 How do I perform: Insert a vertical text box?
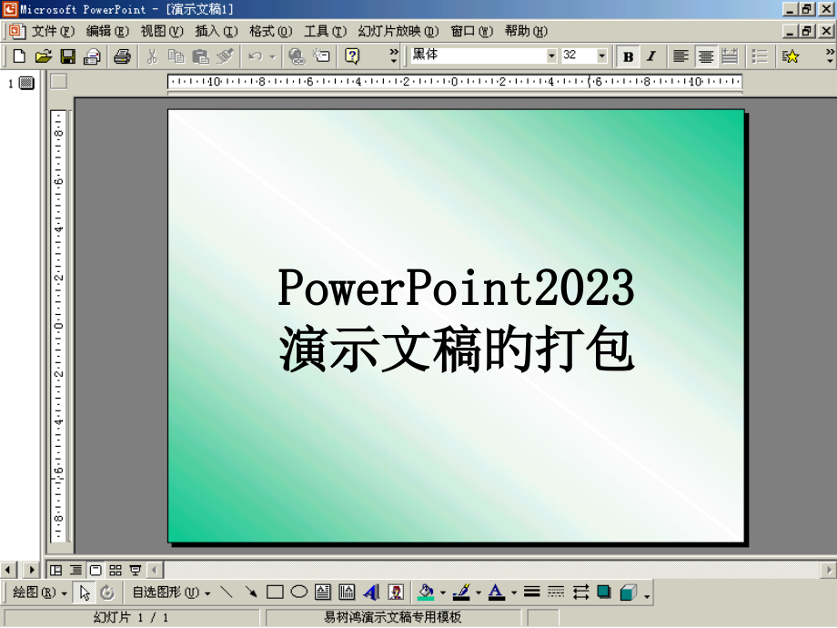point(347,592)
